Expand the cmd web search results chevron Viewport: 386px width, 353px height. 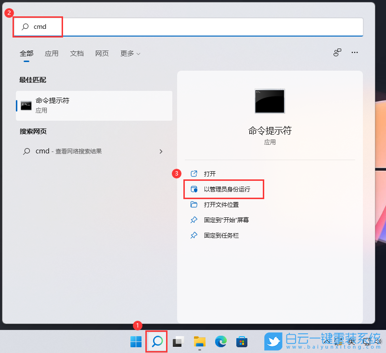[161, 151]
